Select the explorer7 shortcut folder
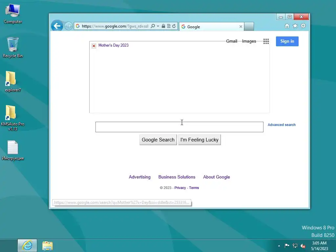The image size is (336, 252). [13, 81]
